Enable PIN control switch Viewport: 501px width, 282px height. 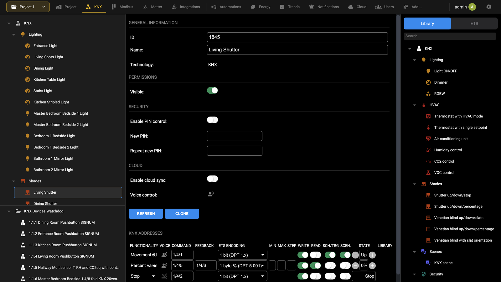212,120
